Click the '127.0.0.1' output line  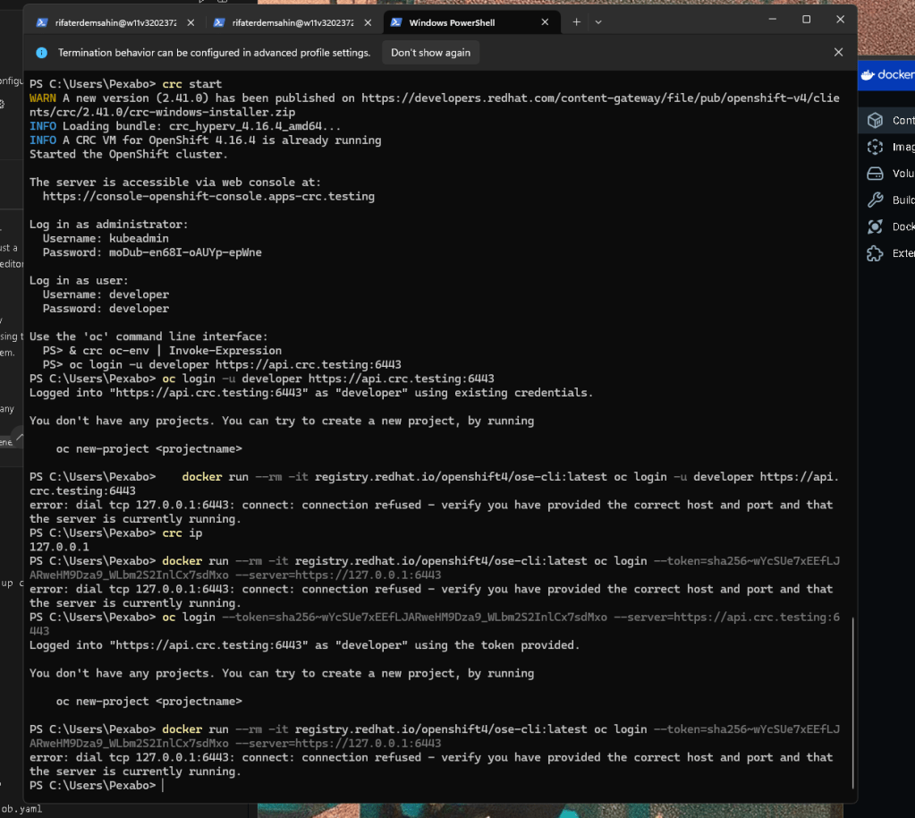click(x=59, y=547)
